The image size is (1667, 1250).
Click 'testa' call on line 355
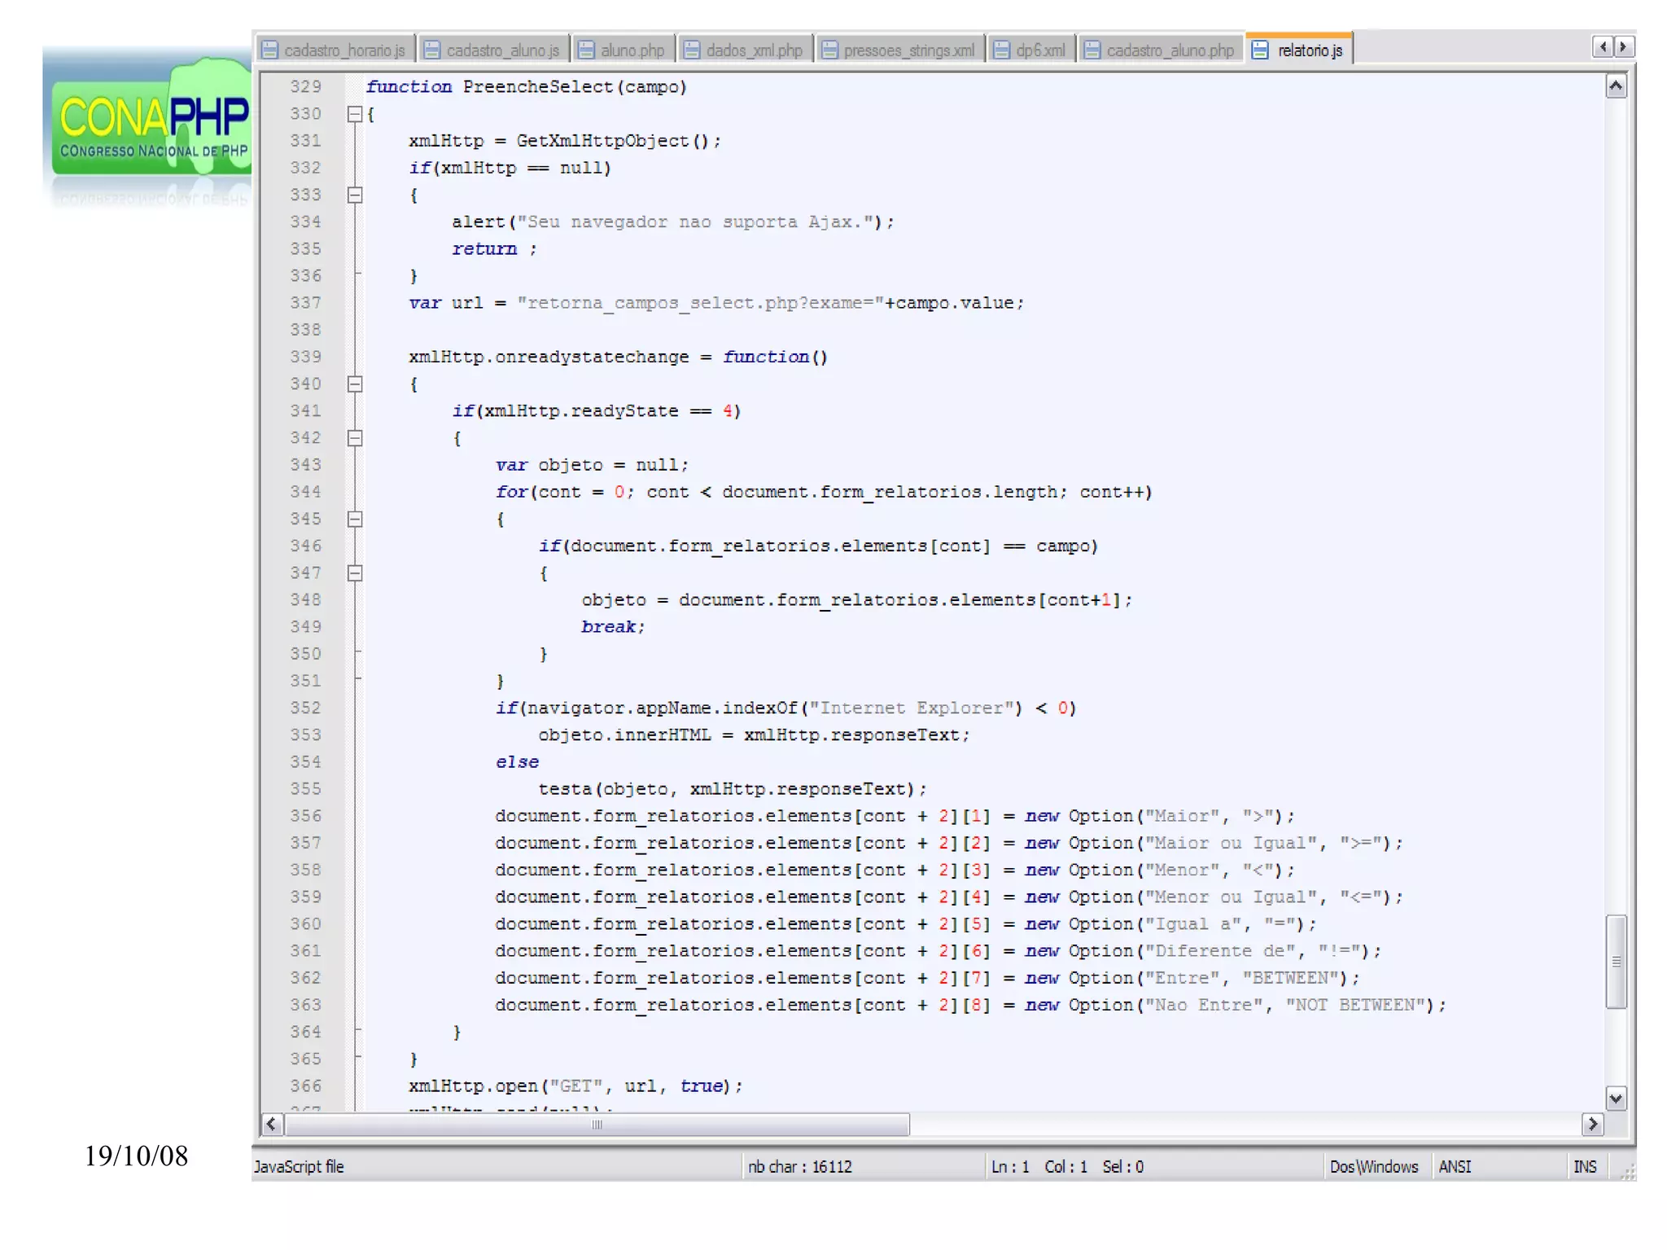point(565,788)
